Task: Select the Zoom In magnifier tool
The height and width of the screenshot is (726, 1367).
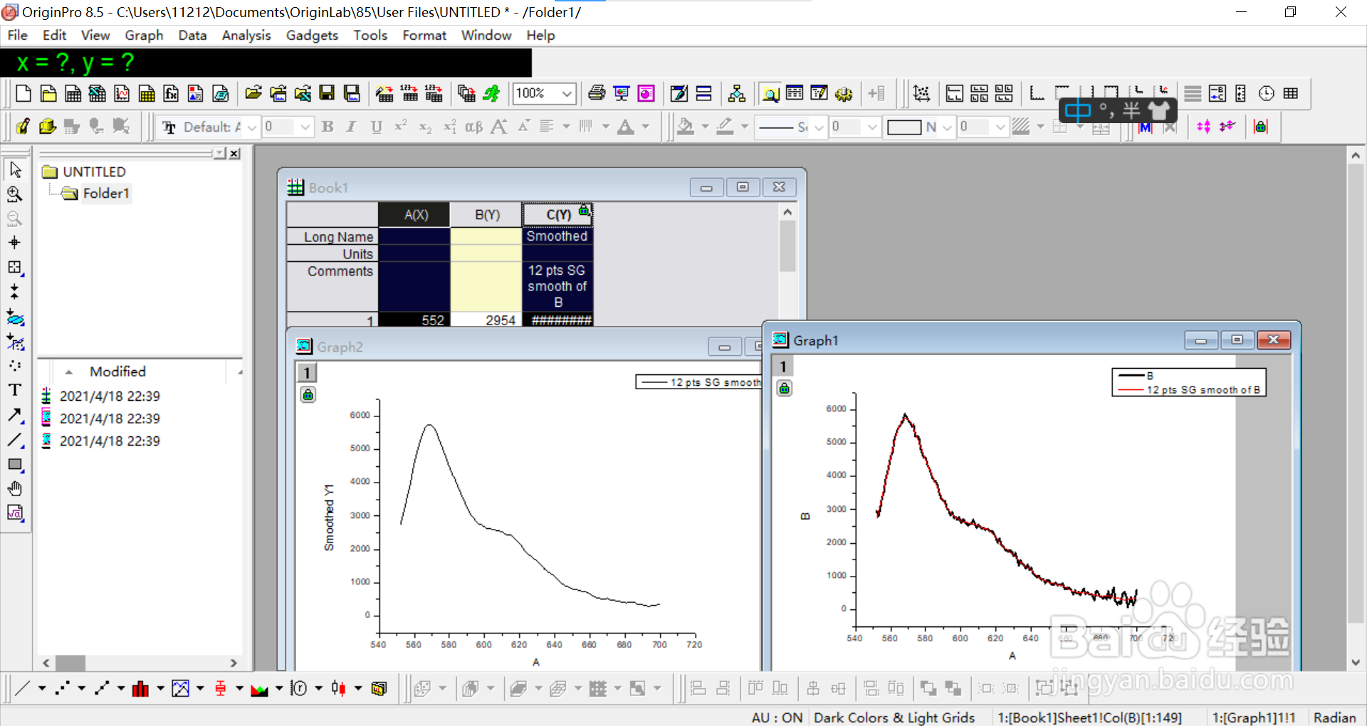Action: click(15, 194)
